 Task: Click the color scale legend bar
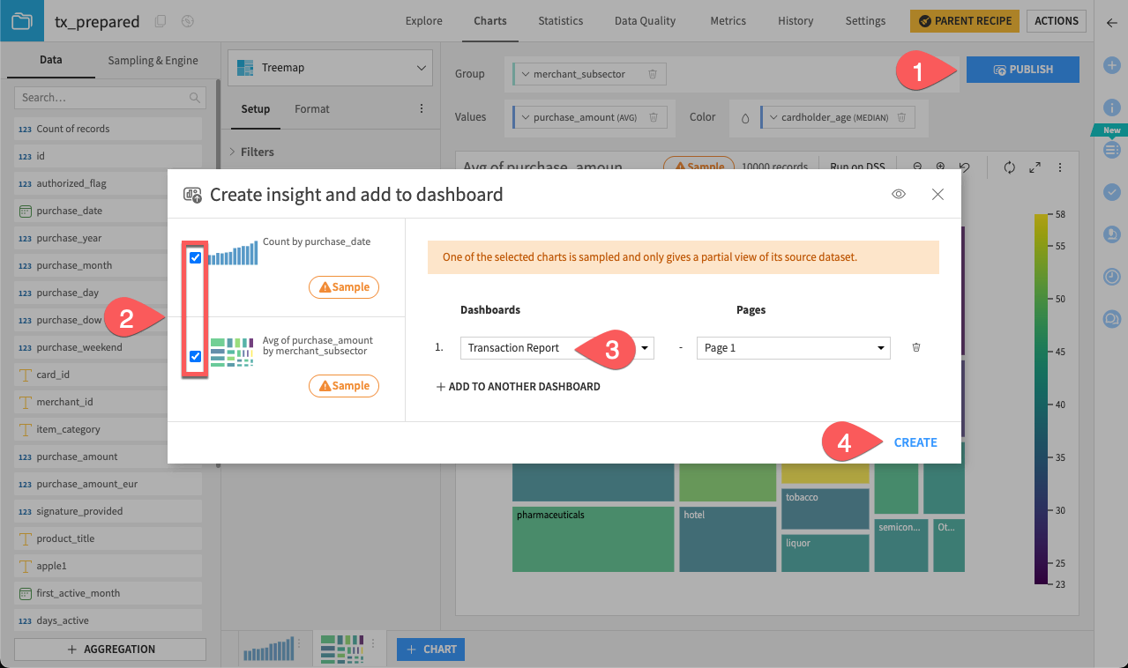click(x=1041, y=399)
